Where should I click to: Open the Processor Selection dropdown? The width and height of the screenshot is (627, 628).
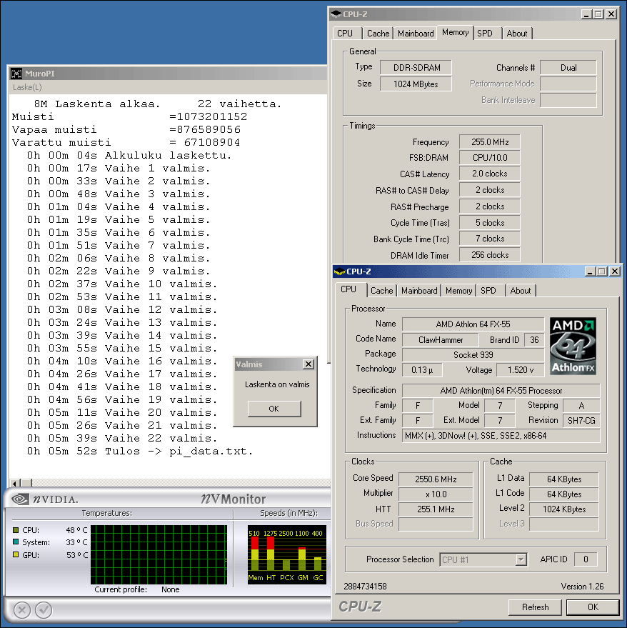521,559
